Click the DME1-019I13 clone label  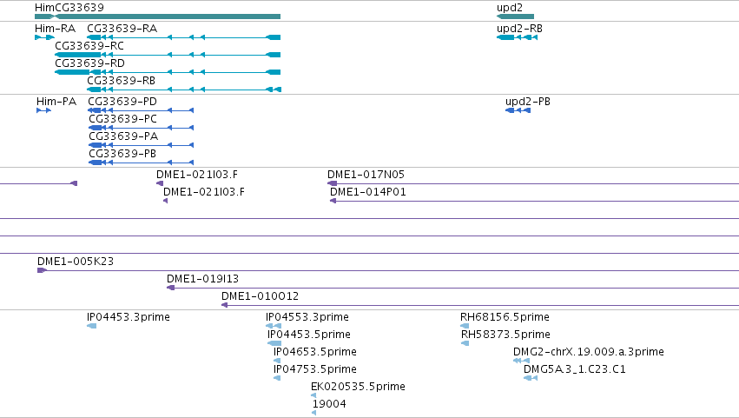pos(202,279)
